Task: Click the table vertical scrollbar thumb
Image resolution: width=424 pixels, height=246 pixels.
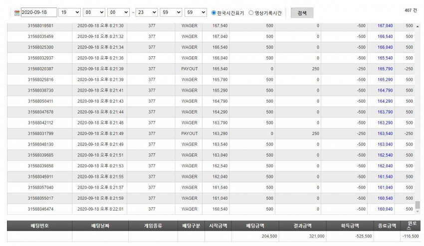Action: [x=418, y=205]
